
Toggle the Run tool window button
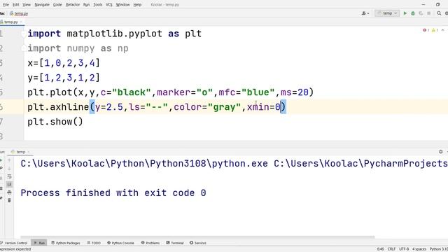pyautogui.click(x=39, y=243)
